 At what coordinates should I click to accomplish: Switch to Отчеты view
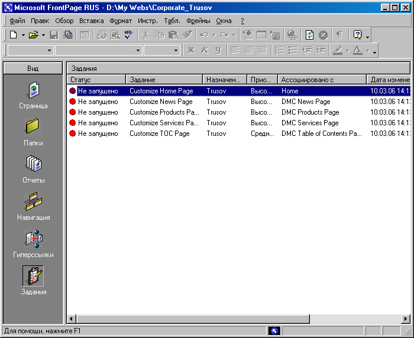[34, 170]
